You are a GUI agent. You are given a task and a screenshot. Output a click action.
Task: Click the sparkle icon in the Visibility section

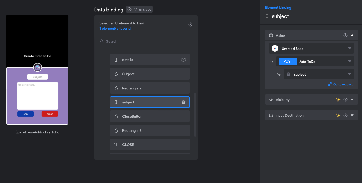click(x=338, y=100)
